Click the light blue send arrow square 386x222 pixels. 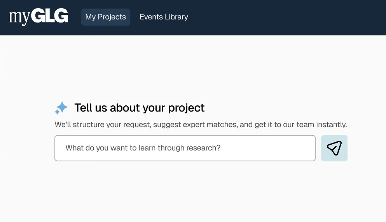[334, 148]
